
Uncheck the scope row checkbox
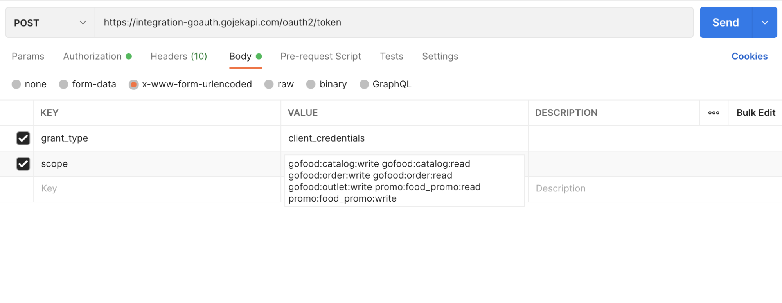coord(23,164)
